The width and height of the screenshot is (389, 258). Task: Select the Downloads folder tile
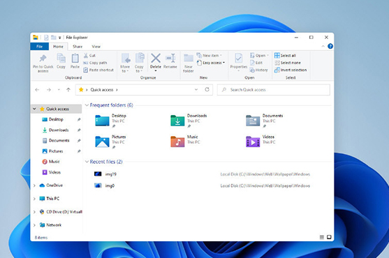[x=189, y=121]
